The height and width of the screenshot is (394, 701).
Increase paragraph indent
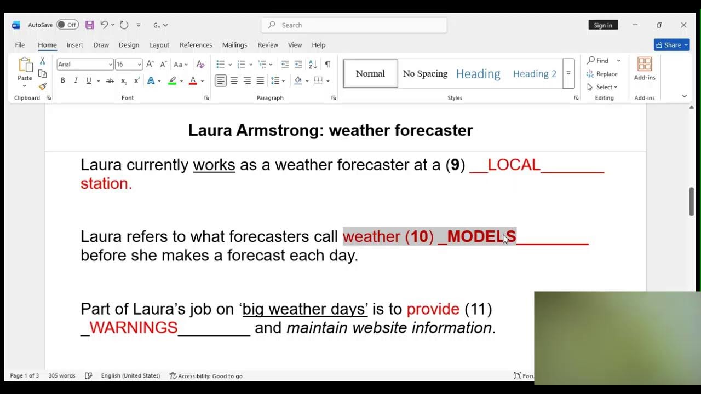298,65
